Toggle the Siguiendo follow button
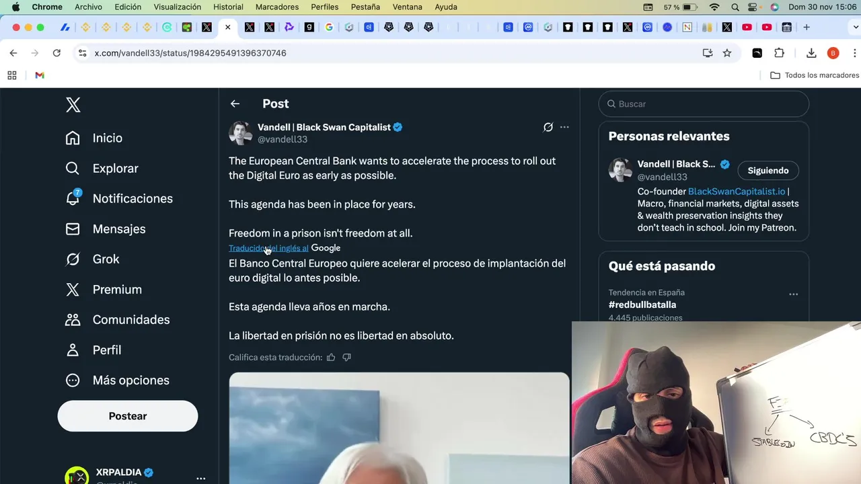 click(x=768, y=170)
